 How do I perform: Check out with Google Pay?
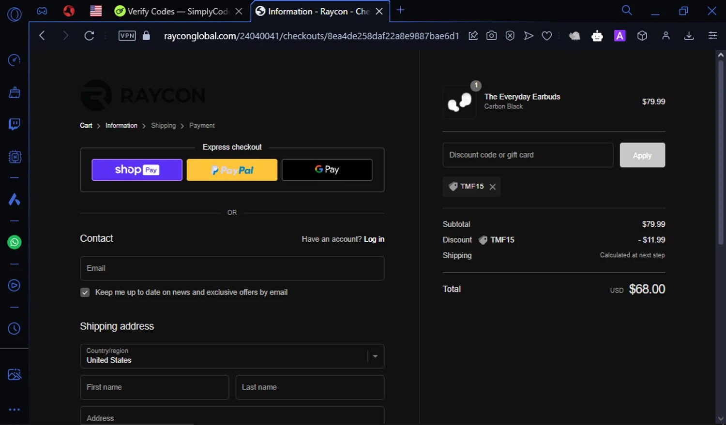coord(327,170)
